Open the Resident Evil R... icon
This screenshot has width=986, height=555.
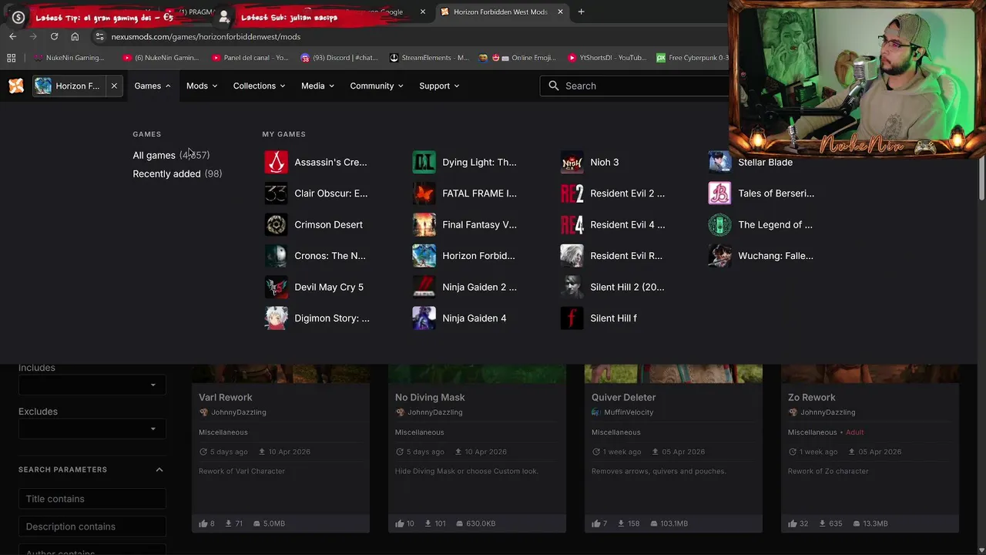[572, 256]
